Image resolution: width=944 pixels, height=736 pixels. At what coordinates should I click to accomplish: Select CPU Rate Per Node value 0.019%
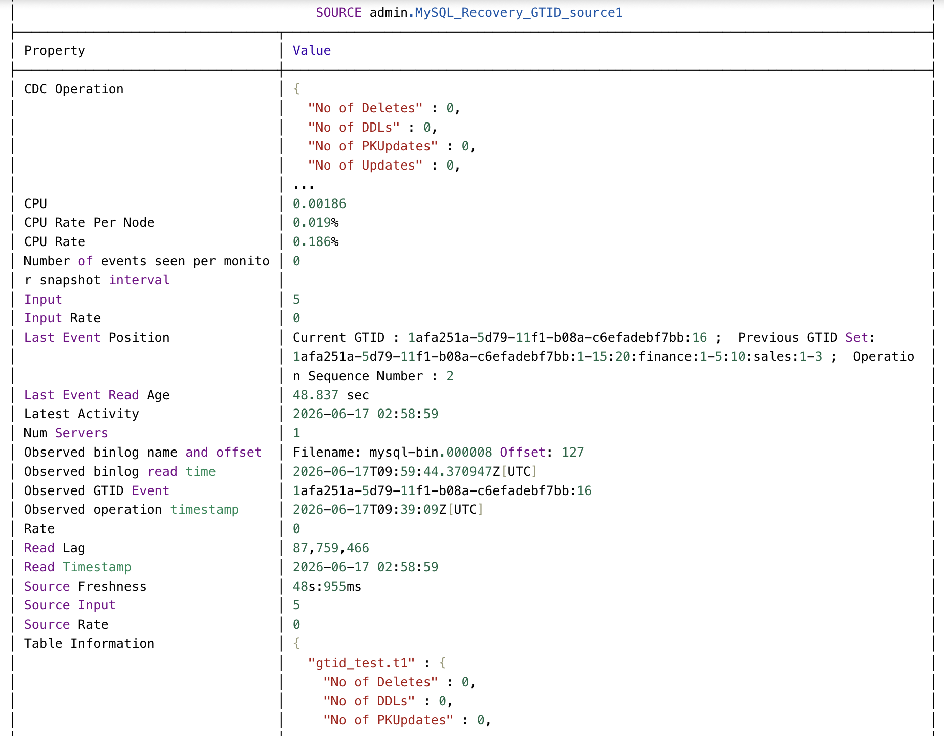[x=316, y=223]
